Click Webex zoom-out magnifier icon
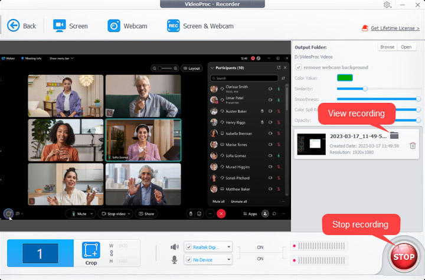The image size is (425, 280). [155, 69]
